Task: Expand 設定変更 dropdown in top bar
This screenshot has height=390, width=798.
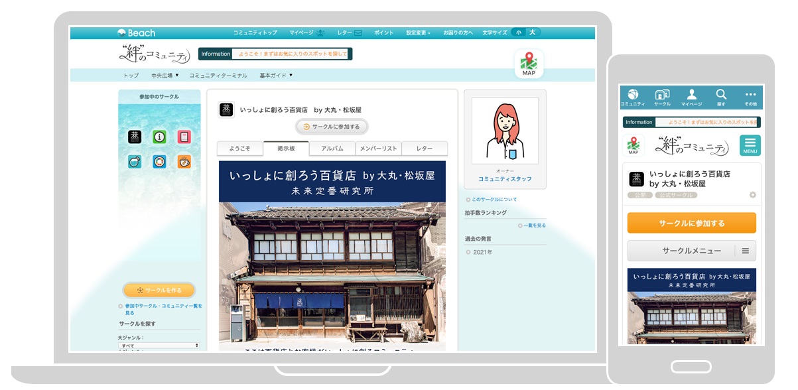Action: point(418,32)
